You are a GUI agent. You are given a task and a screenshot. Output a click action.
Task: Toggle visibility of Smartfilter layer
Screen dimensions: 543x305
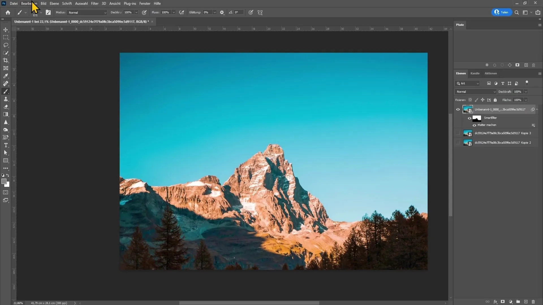(x=469, y=117)
